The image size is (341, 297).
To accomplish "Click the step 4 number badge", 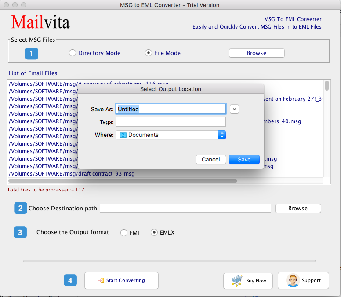I will point(70,280).
